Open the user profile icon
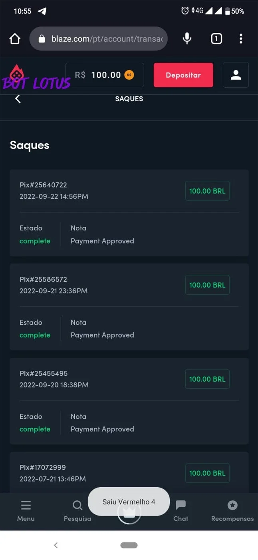Screen dimensions: 258x560 [x=236, y=75]
